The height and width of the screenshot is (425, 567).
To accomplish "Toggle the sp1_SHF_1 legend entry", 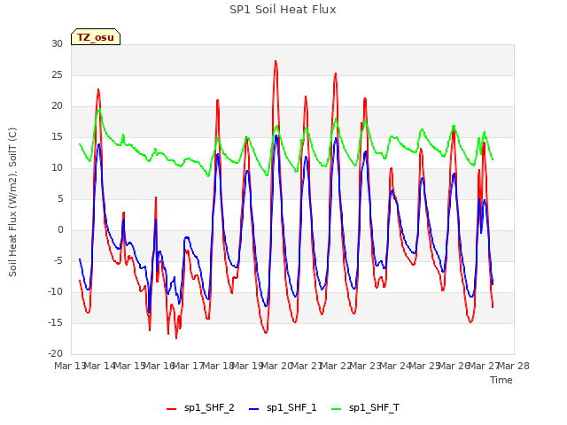I will coord(283,408).
